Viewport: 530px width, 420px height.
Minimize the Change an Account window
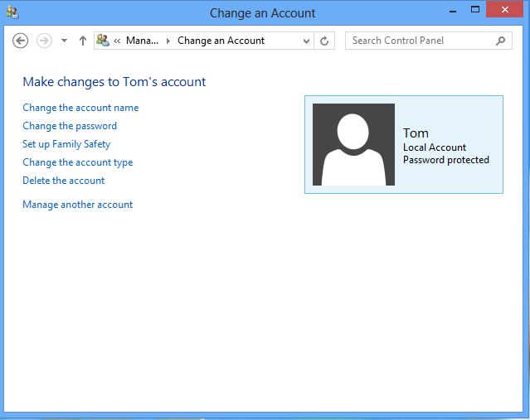[453, 12]
